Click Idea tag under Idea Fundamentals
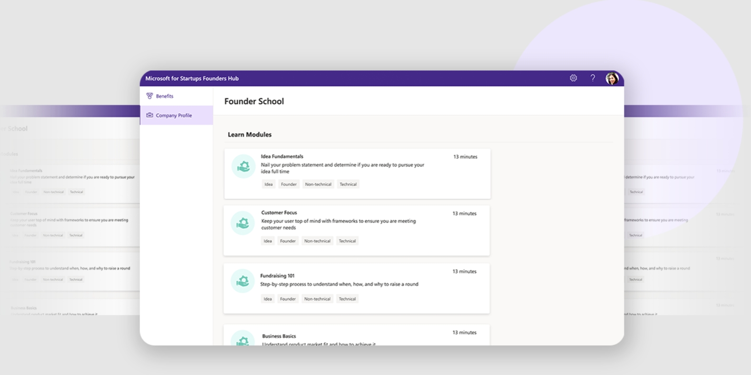This screenshot has height=375, width=751. 269,184
